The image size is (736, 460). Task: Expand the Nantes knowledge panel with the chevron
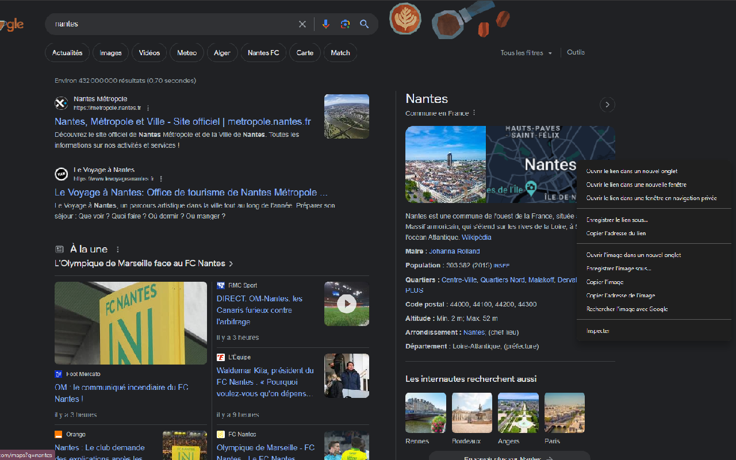click(x=607, y=105)
